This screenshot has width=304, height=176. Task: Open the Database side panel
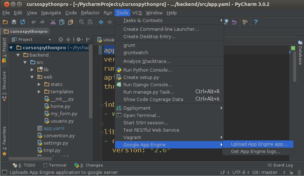[300, 52]
